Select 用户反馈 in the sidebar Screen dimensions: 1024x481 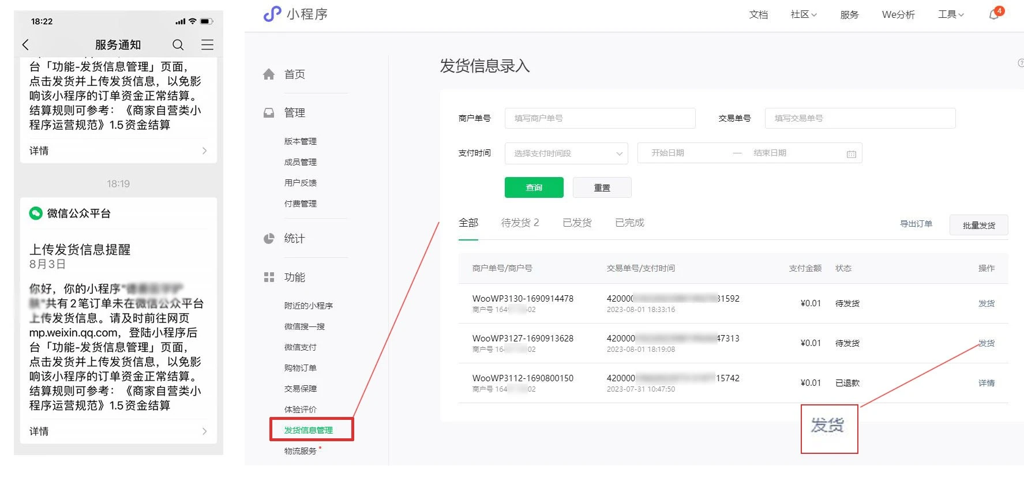pos(301,183)
